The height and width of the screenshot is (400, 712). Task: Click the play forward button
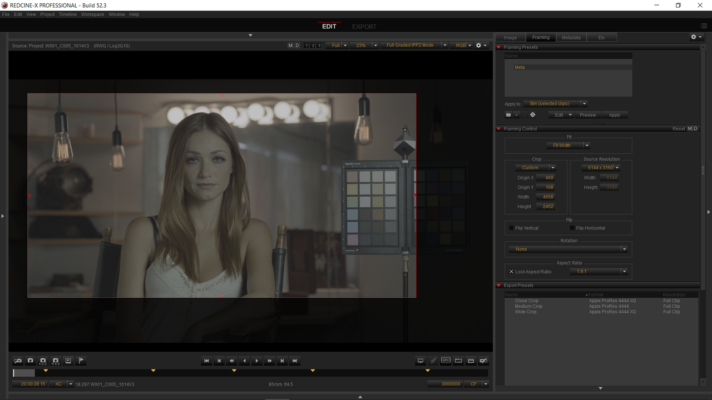point(257,361)
